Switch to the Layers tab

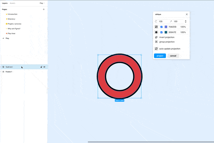point(5,3)
